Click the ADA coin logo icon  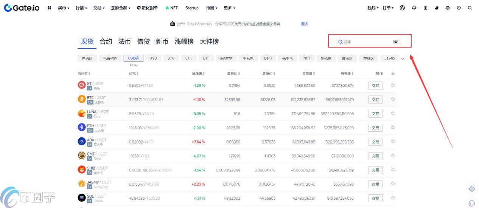click(81, 142)
